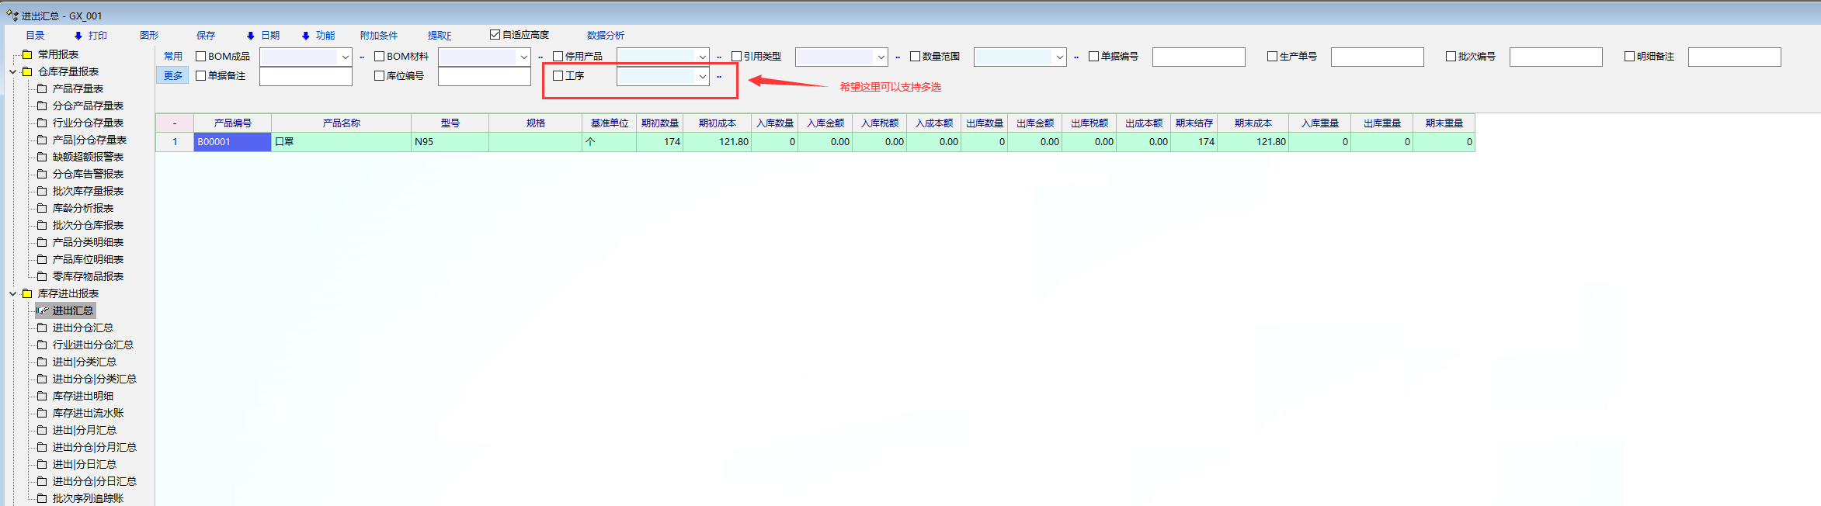Click the folder icon of 产品存量表
The width and height of the screenshot is (1821, 506).
click(42, 88)
